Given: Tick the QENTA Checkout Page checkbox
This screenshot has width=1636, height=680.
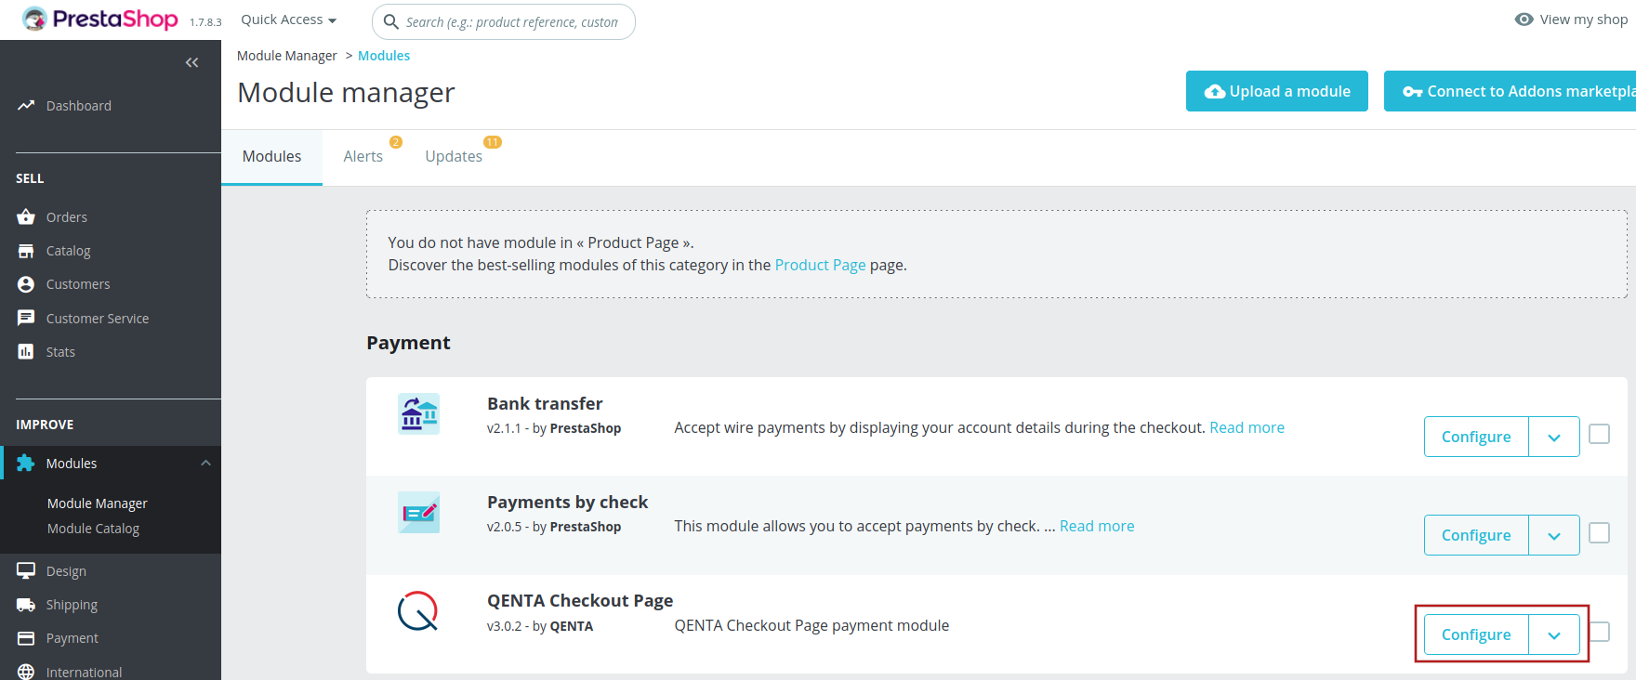Looking at the screenshot, I should coord(1600,632).
